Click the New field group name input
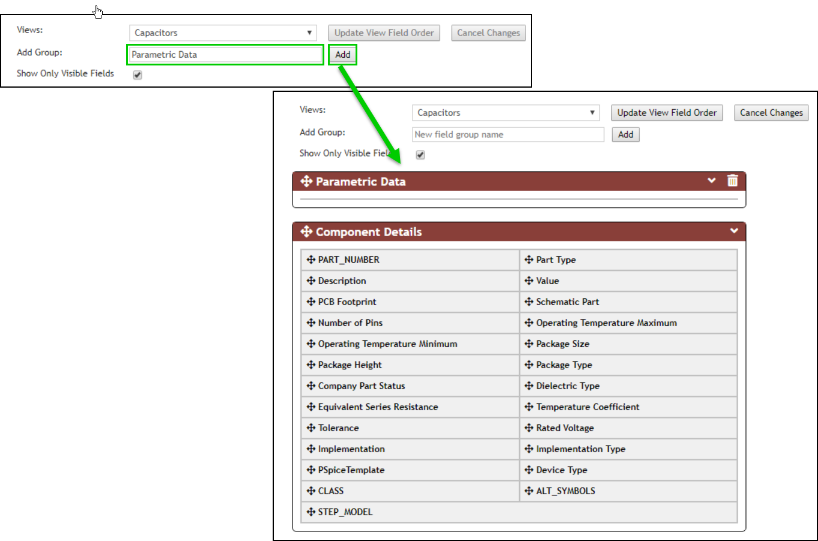This screenshot has width=818, height=541. pyautogui.click(x=507, y=134)
